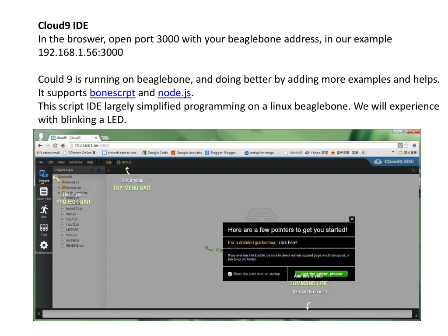Image resolution: width=448 pixels, height=336 pixels.
Task: Open the View menu
Action: click(61, 162)
